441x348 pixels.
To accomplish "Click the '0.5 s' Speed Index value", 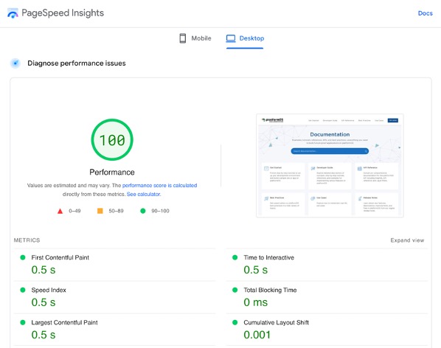I will [44, 302].
